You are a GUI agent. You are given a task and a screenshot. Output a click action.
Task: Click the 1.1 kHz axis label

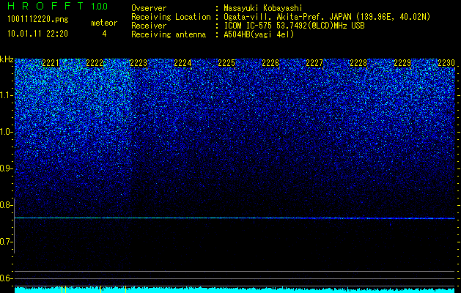click(6, 95)
